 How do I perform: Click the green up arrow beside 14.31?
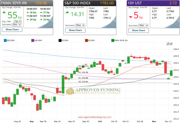click(x=68, y=12)
